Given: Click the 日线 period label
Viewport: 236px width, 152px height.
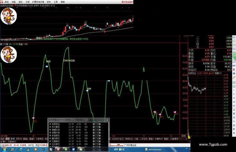Looking at the screenshot, I should coord(184,136).
